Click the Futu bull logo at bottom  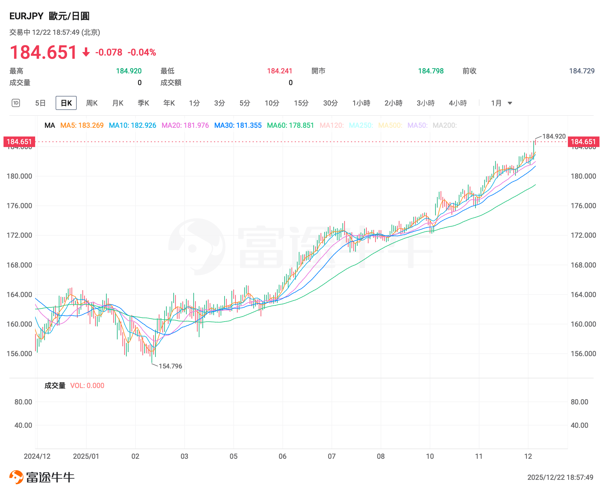[16, 477]
